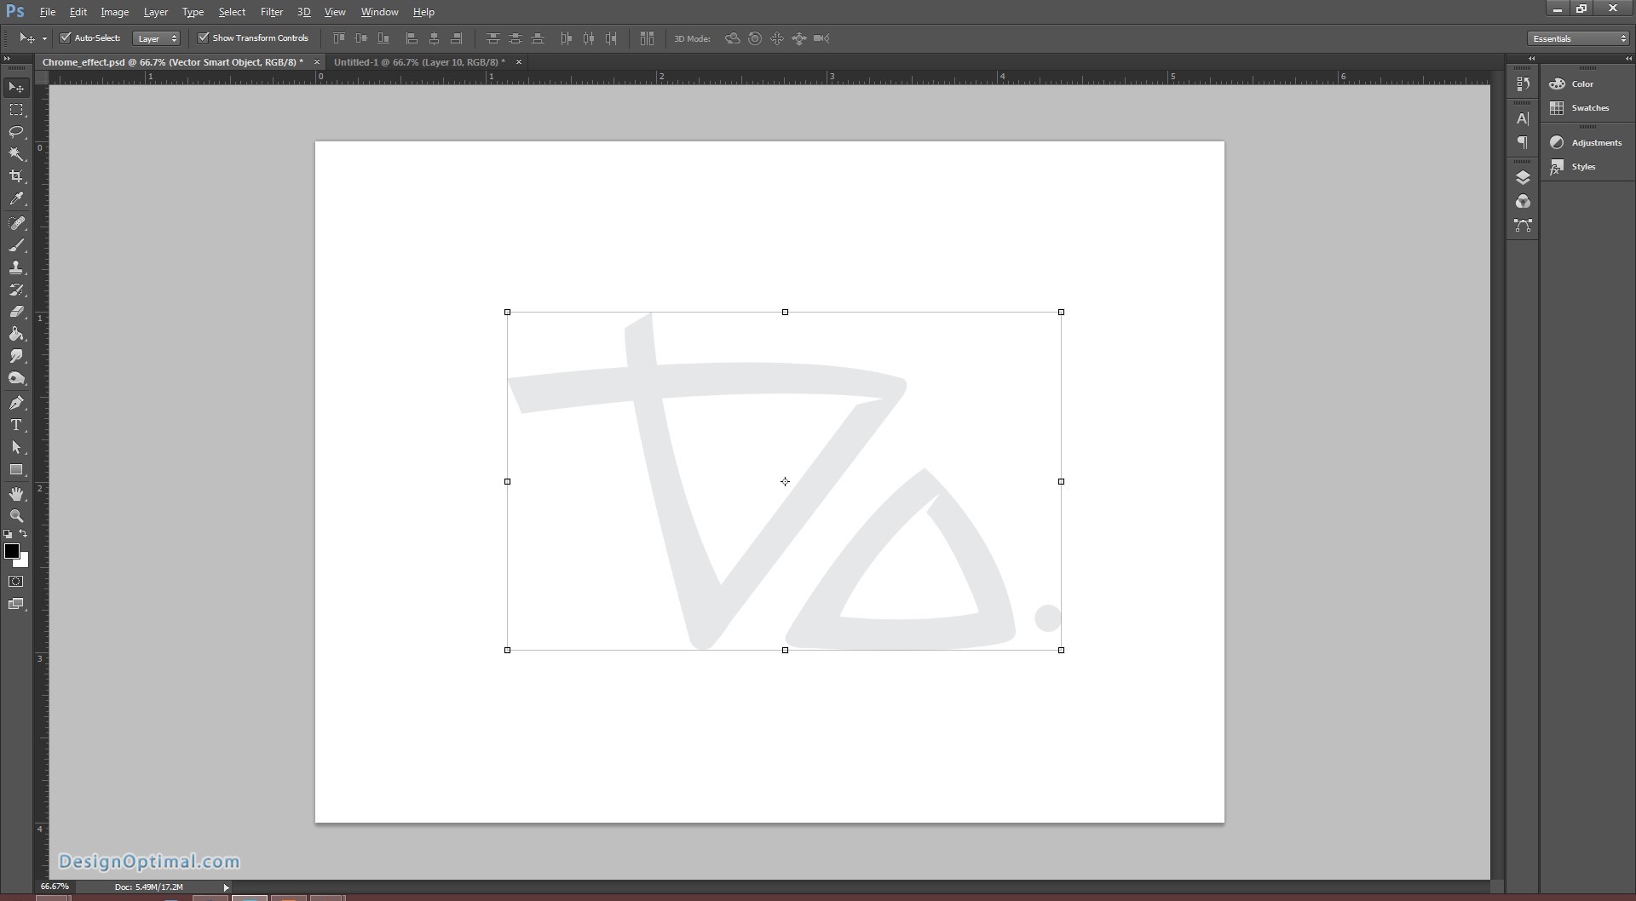
Task: Select the Paint Bucket tool
Action: (x=16, y=334)
